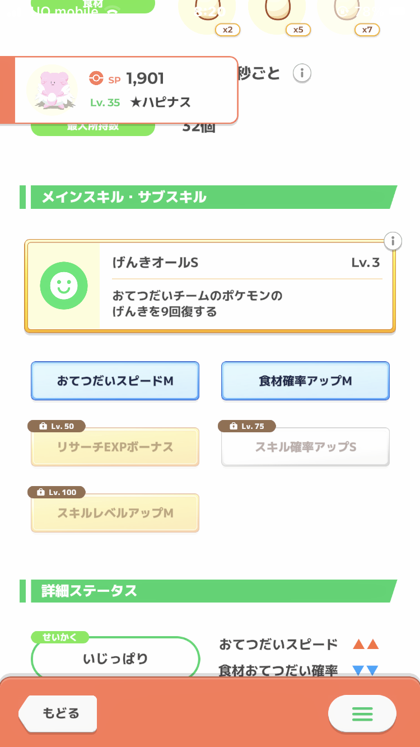The image size is (420, 747).
Task: Open the green hamburger menu
Action: tap(362, 713)
